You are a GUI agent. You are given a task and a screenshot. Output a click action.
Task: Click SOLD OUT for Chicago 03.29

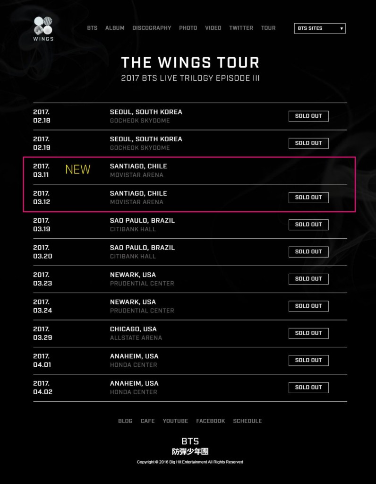tap(308, 333)
